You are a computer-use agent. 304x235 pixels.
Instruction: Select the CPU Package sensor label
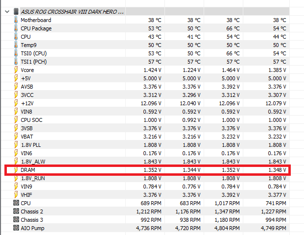tap(36, 28)
